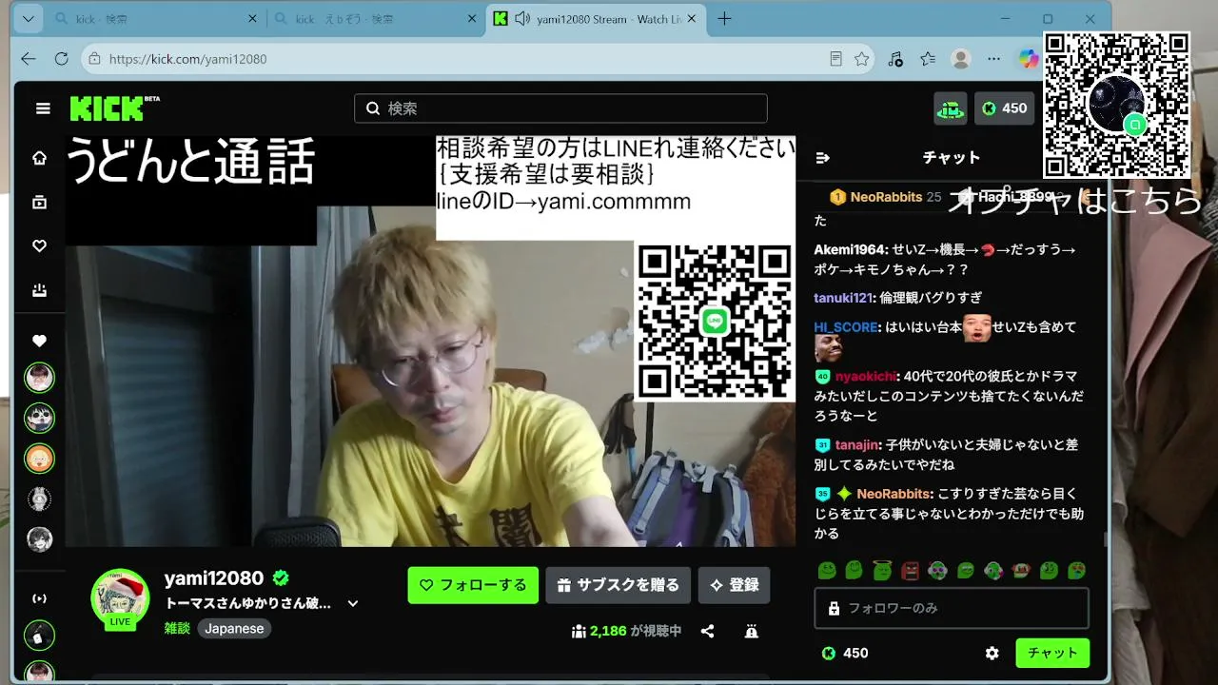Click the サブスクを贈る gift sub button
The width and height of the screenshot is (1218, 685).
click(619, 585)
